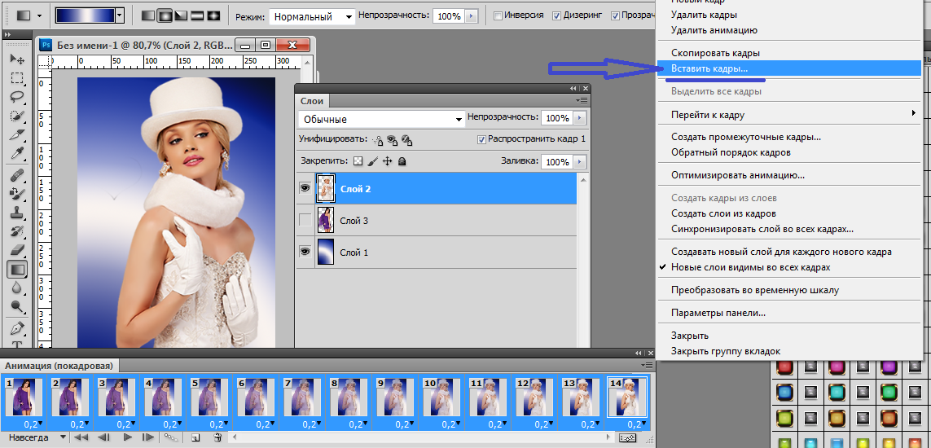Hide layer Слой 2 via eye icon
Image resolution: width=931 pixels, height=448 pixels.
tap(305, 188)
